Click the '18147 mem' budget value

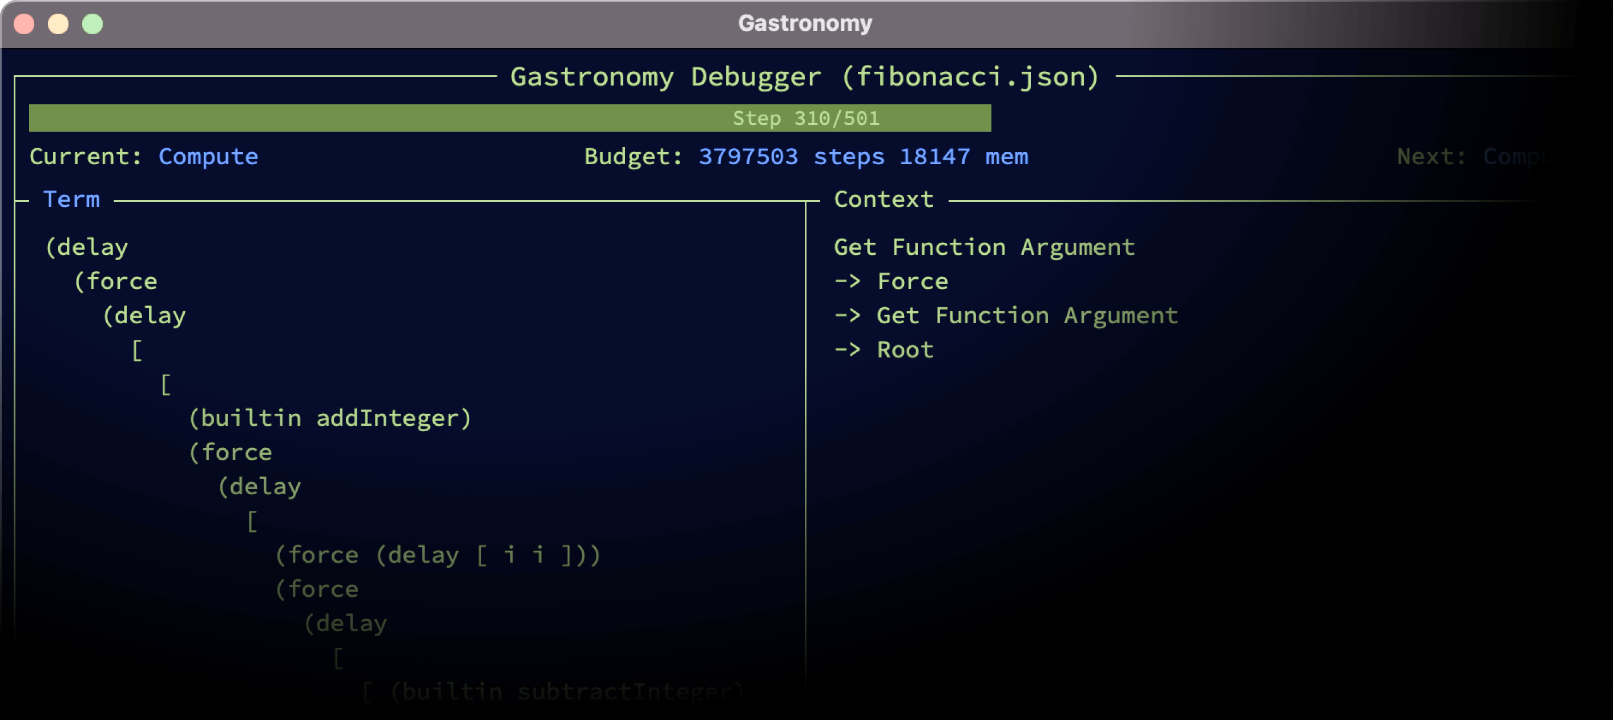(963, 156)
